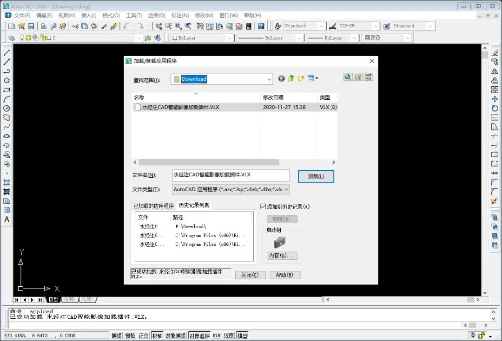
Task: Open the layer selection dropdown
Action: point(139,38)
